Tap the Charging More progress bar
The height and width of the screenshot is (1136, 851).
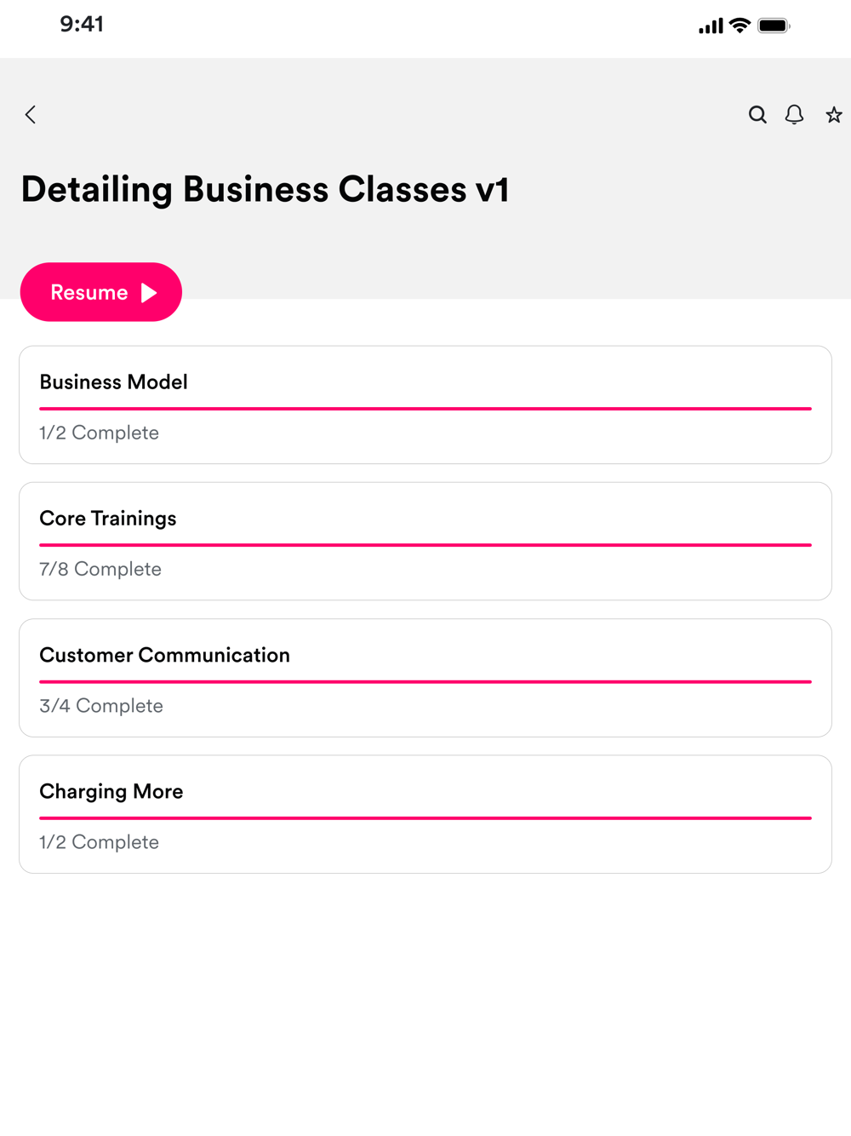click(425, 818)
